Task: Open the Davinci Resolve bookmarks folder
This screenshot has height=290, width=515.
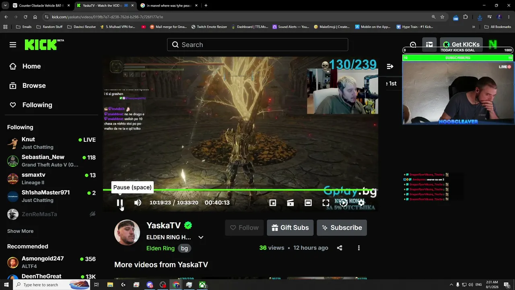Action: point(81,27)
